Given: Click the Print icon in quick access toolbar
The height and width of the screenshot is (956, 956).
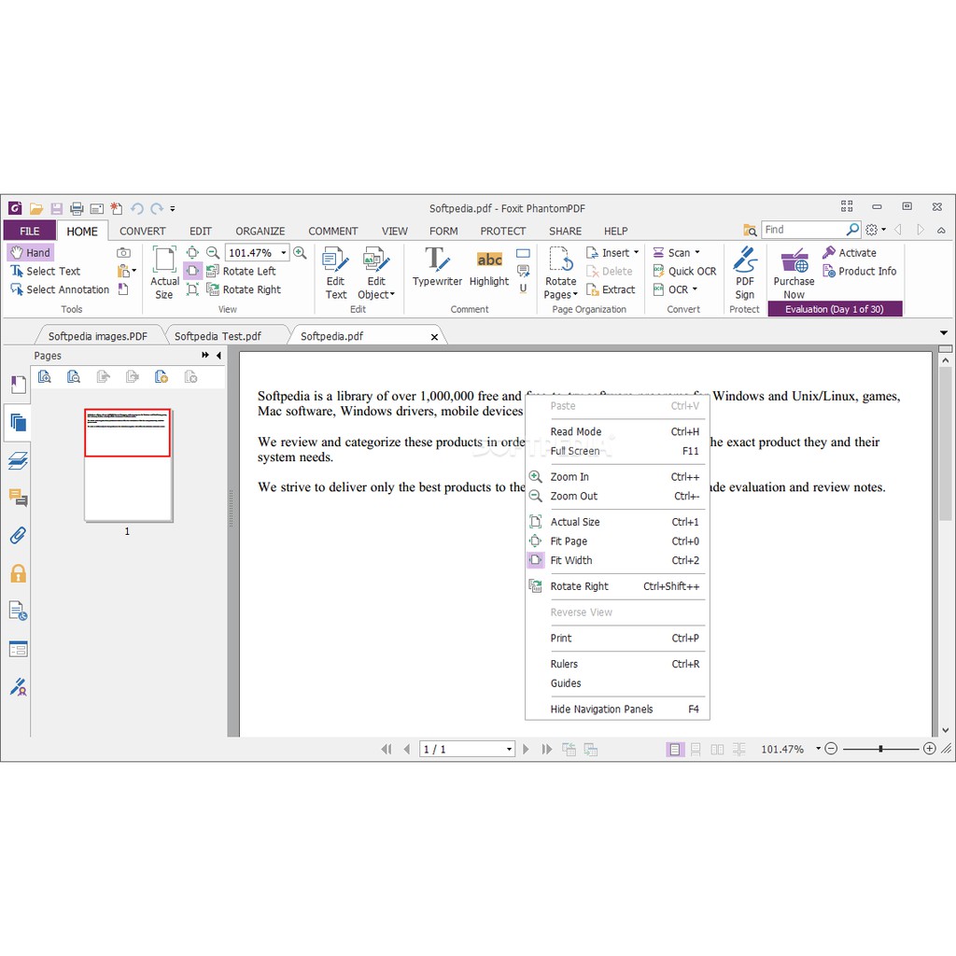Looking at the screenshot, I should (x=77, y=208).
